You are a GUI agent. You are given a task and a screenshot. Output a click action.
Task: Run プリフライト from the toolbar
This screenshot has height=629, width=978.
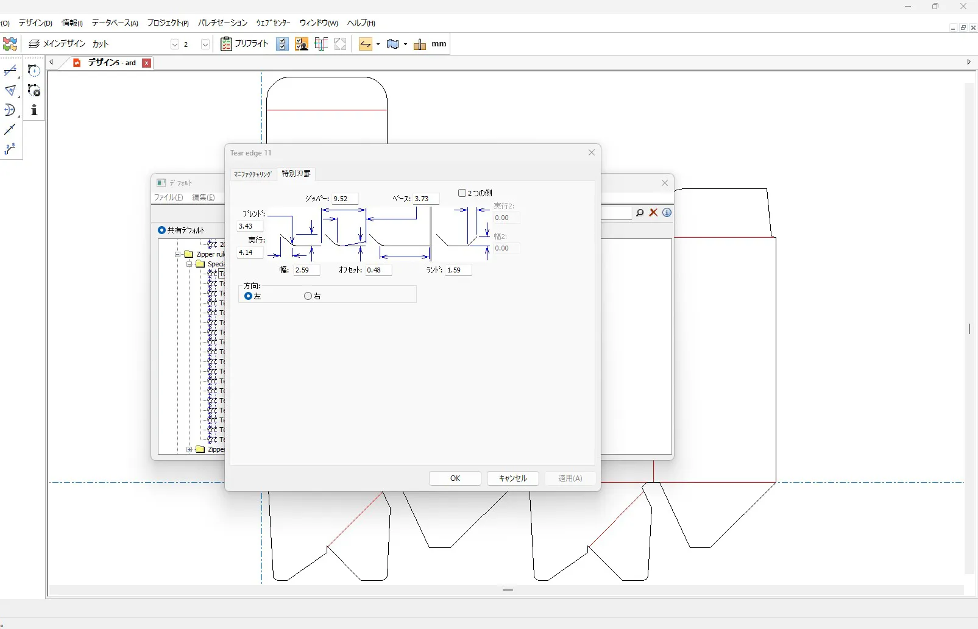click(244, 43)
